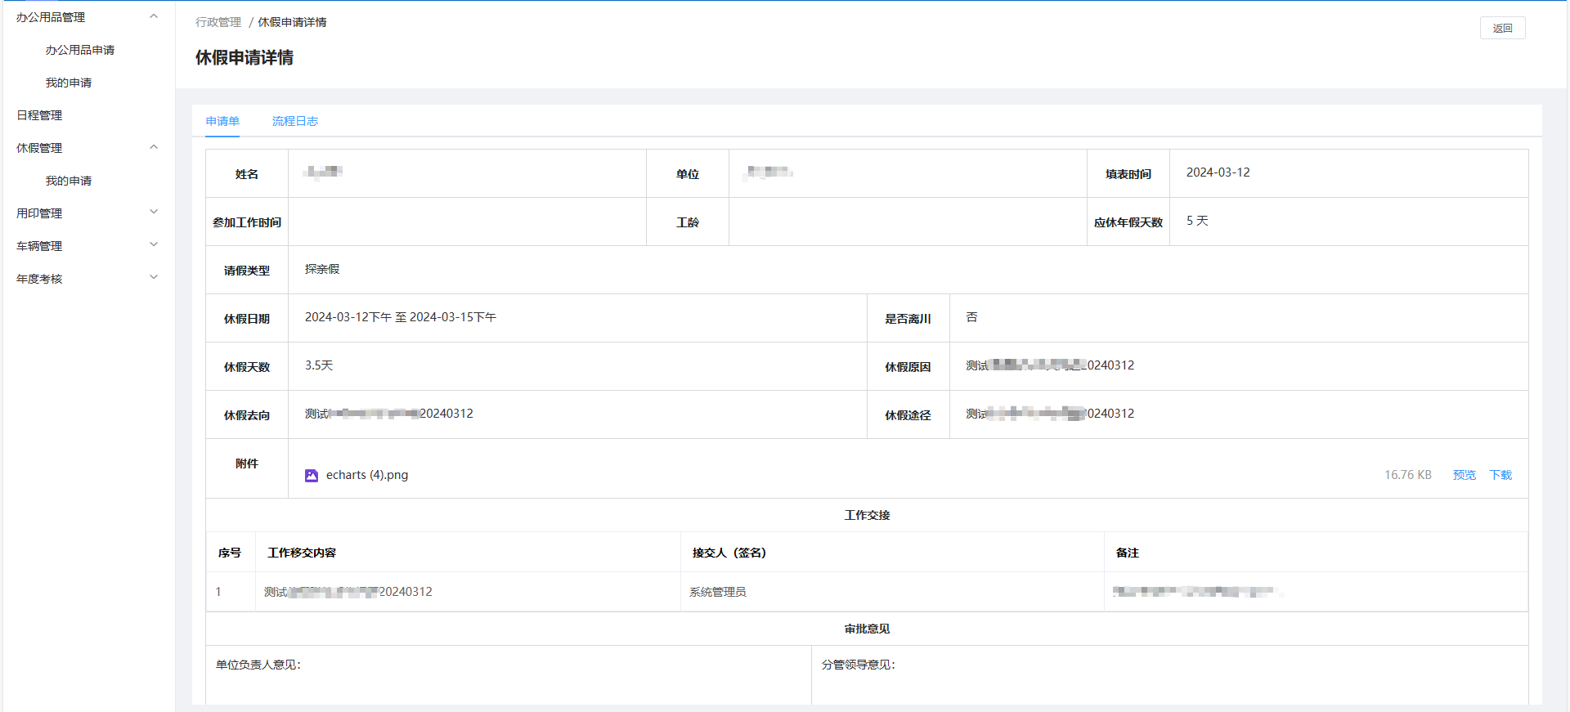Open 我的申请 under 办公用品管理
The image size is (1570, 712).
coord(69,83)
